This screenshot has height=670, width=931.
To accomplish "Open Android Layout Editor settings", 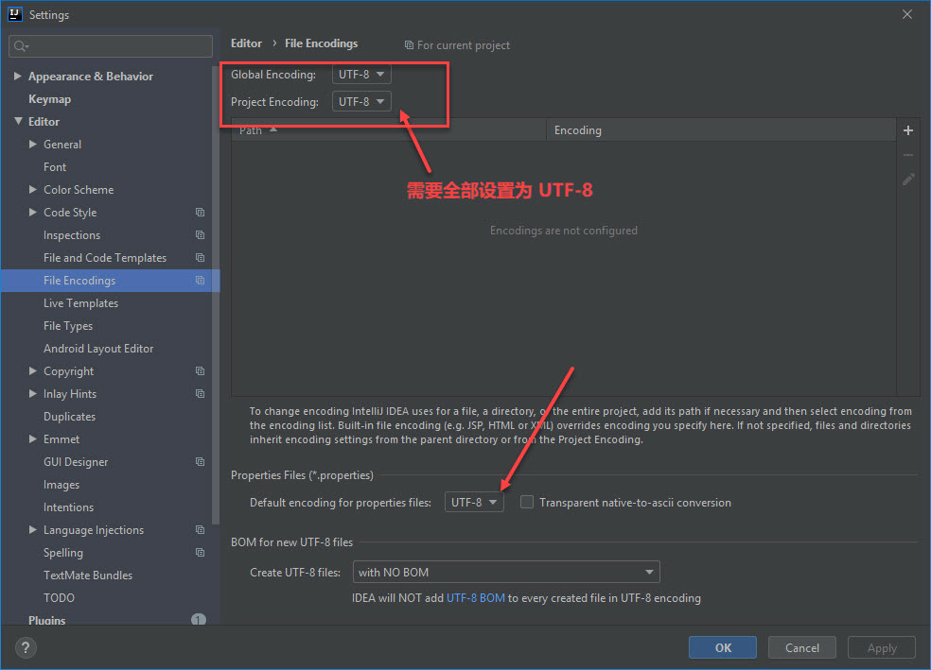I will (98, 348).
